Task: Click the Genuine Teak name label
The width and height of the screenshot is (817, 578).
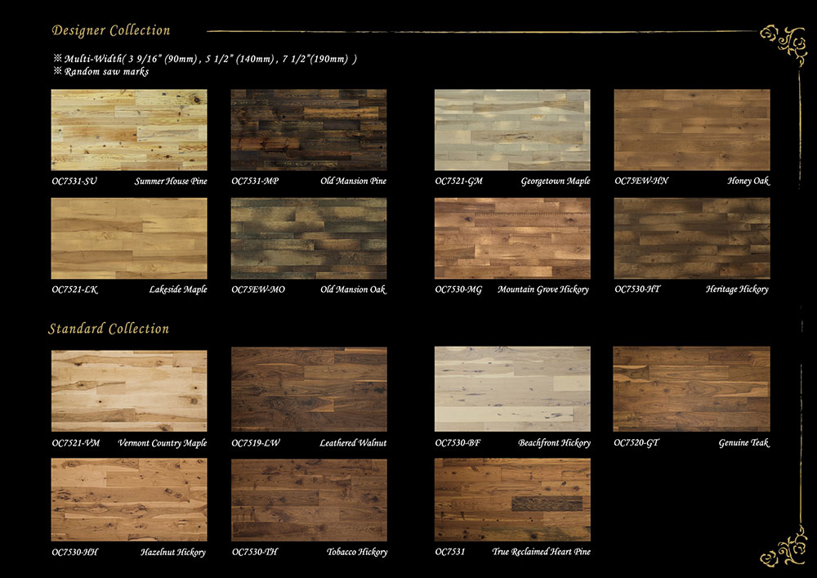Action: pyautogui.click(x=744, y=443)
